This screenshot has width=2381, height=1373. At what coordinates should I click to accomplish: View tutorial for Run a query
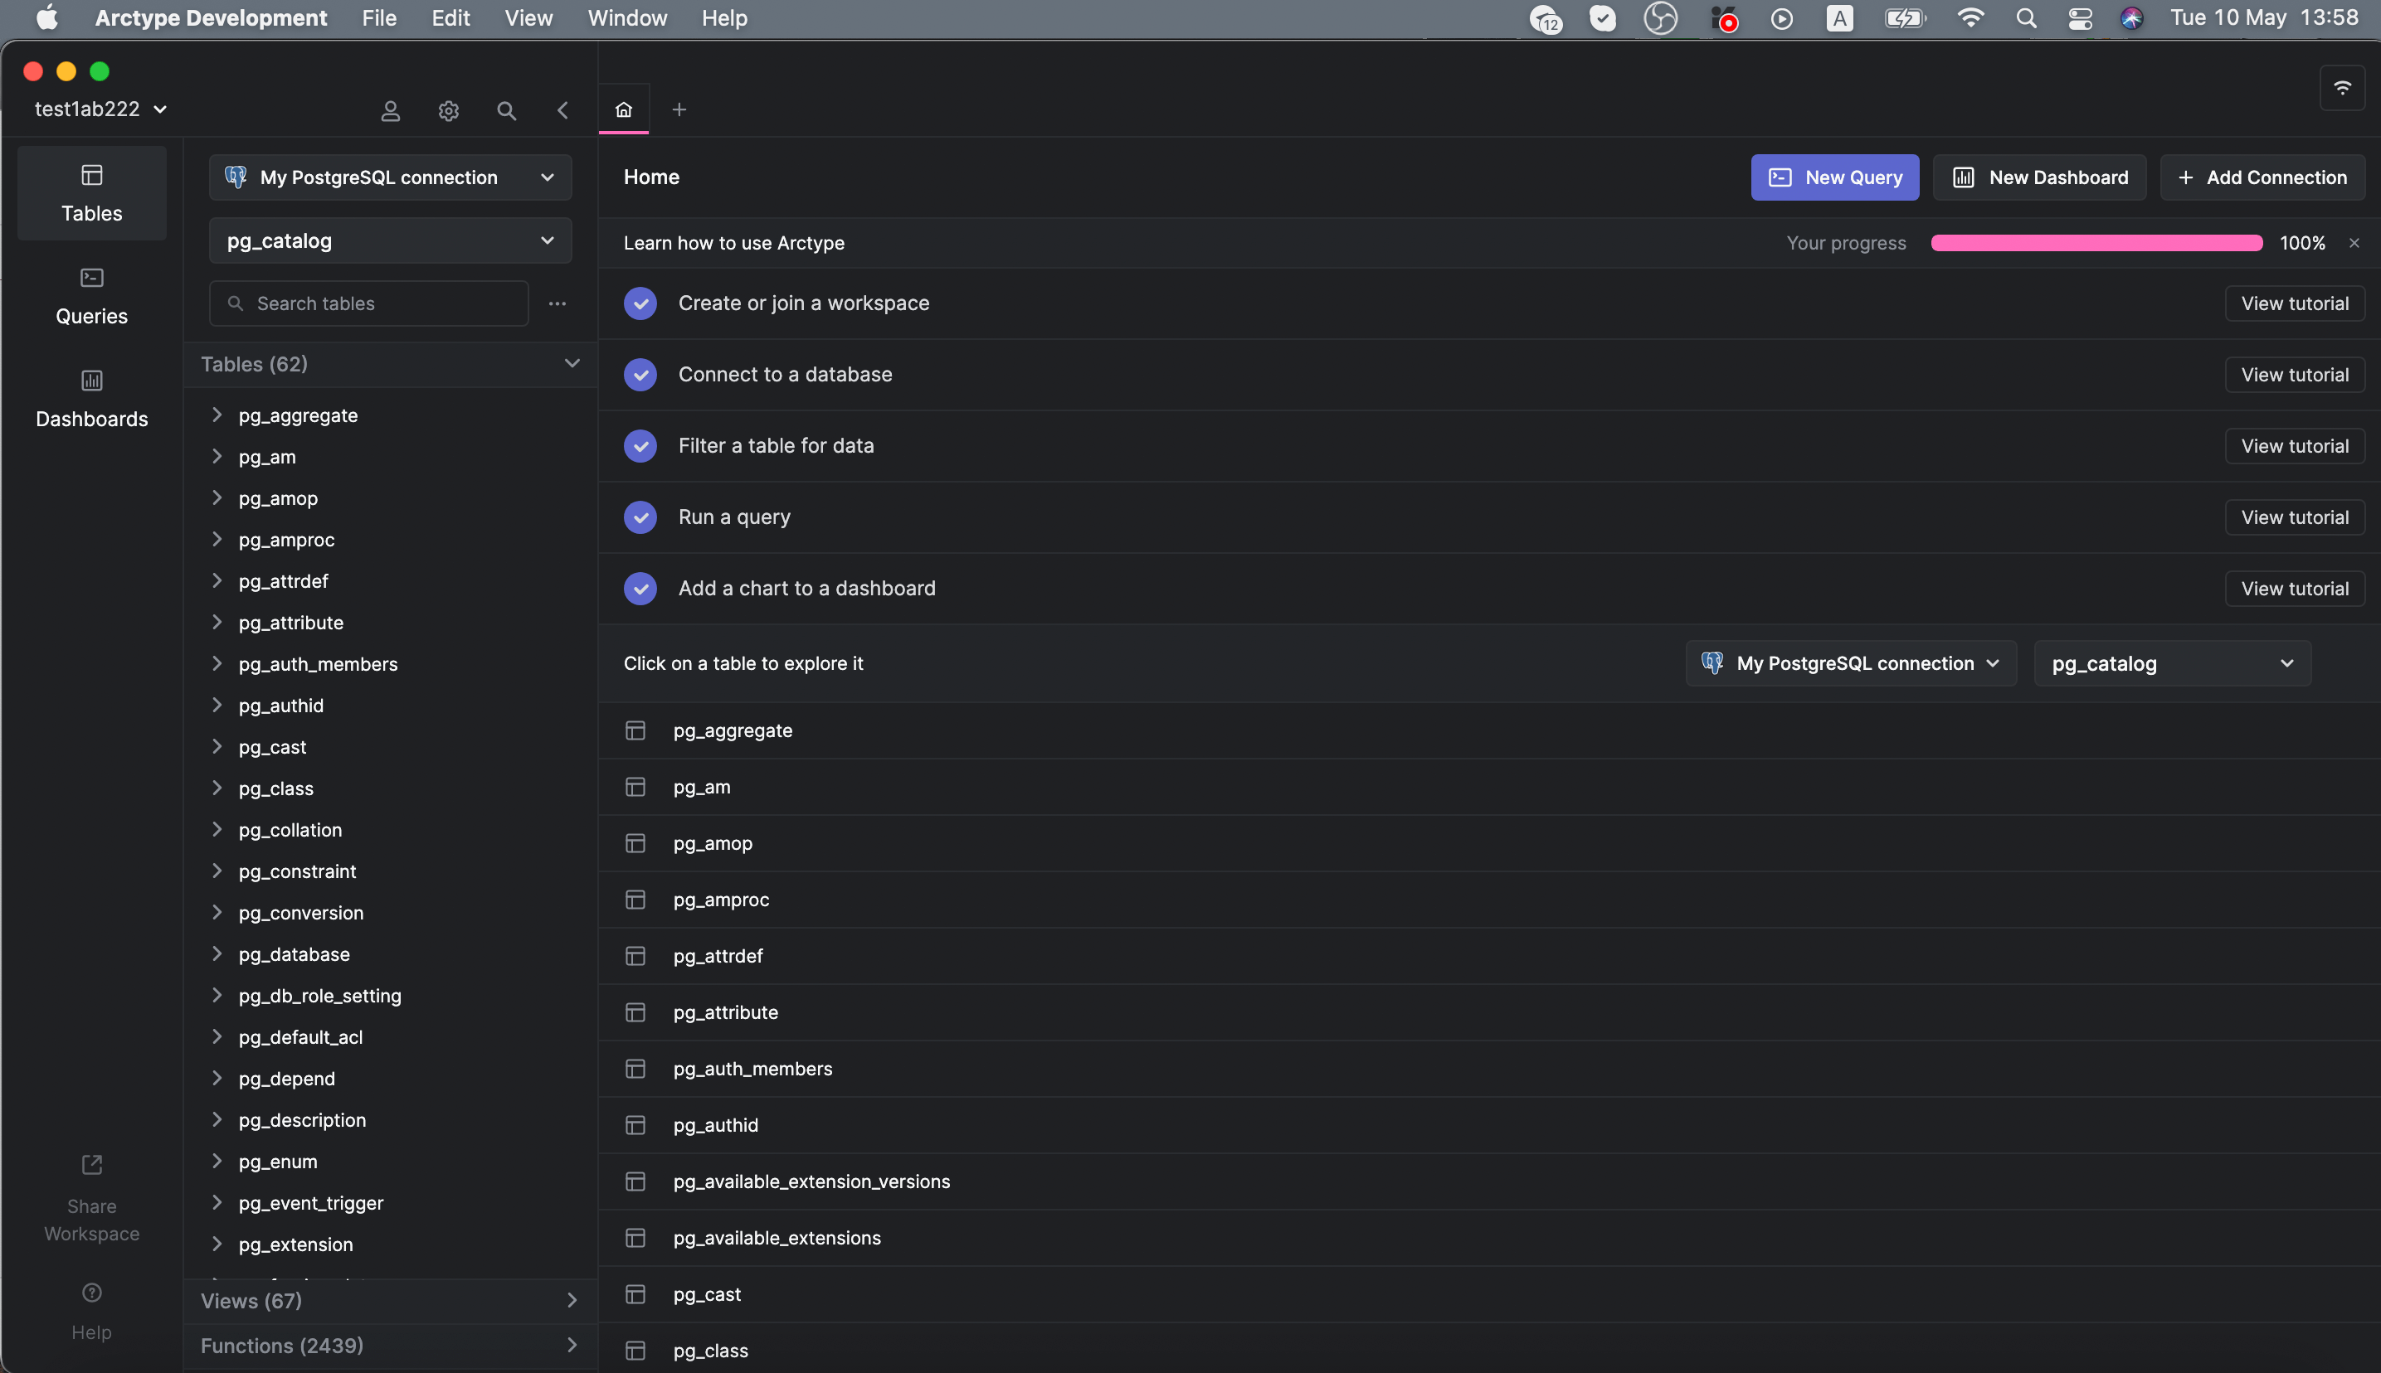2294,517
